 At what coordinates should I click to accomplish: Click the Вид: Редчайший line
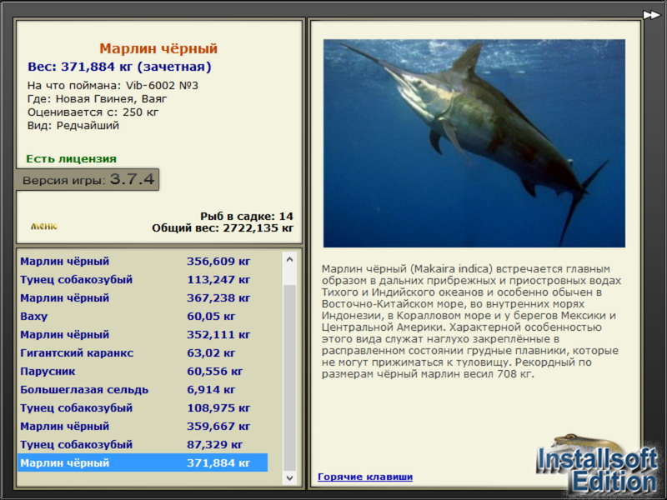point(73,126)
